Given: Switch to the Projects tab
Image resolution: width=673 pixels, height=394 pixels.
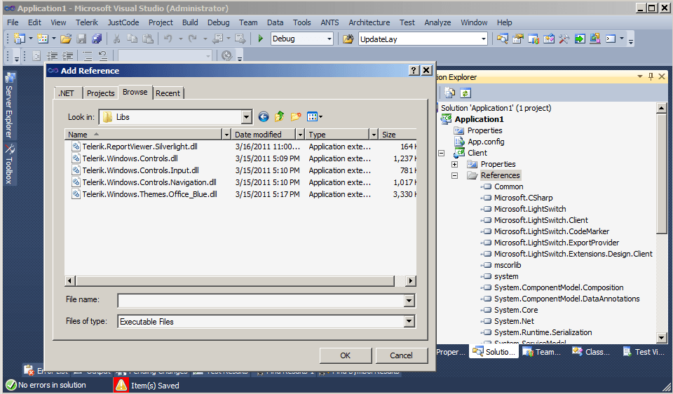Looking at the screenshot, I should 100,93.
